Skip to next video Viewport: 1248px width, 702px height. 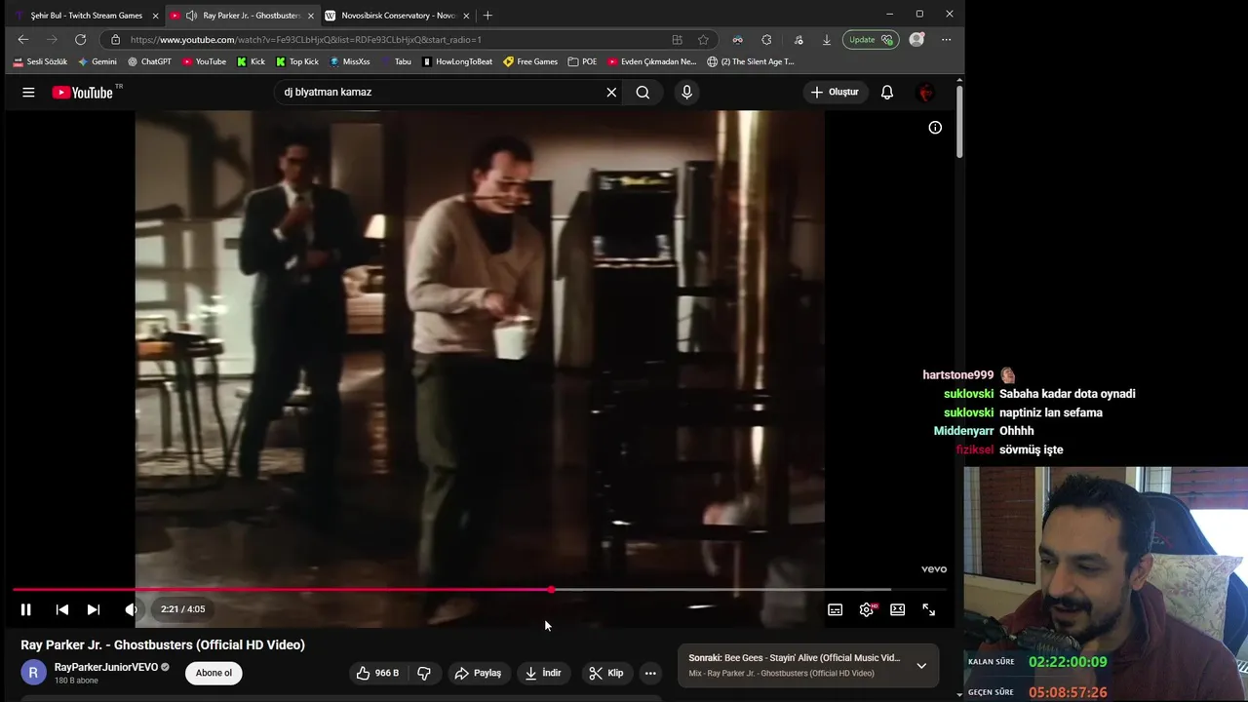pyautogui.click(x=94, y=609)
